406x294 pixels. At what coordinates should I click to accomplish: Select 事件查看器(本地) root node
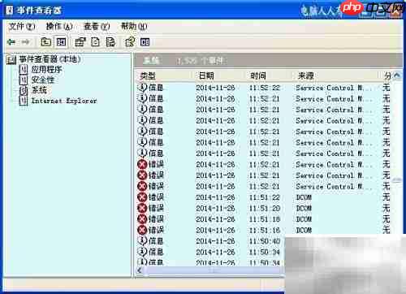pyautogui.click(x=50, y=59)
